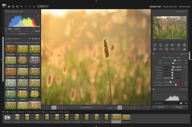
Task: Click the White Balance Auto button
Action: (179, 58)
